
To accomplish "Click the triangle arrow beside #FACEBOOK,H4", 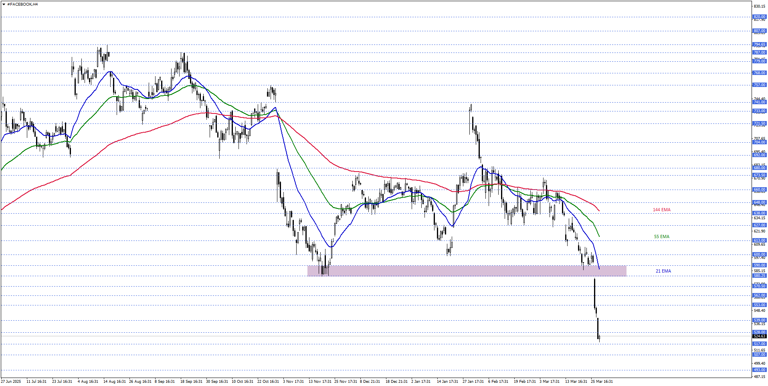I will [x=4, y=4].
